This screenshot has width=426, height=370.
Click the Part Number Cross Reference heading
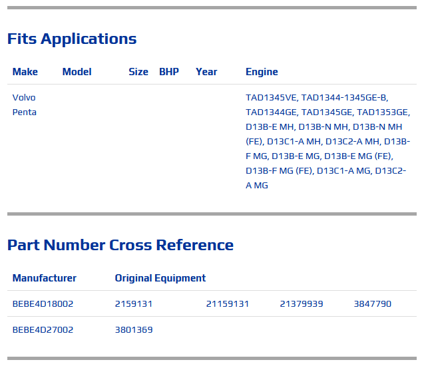(x=120, y=245)
